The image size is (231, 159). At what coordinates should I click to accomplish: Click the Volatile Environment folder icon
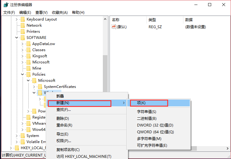[23, 142]
